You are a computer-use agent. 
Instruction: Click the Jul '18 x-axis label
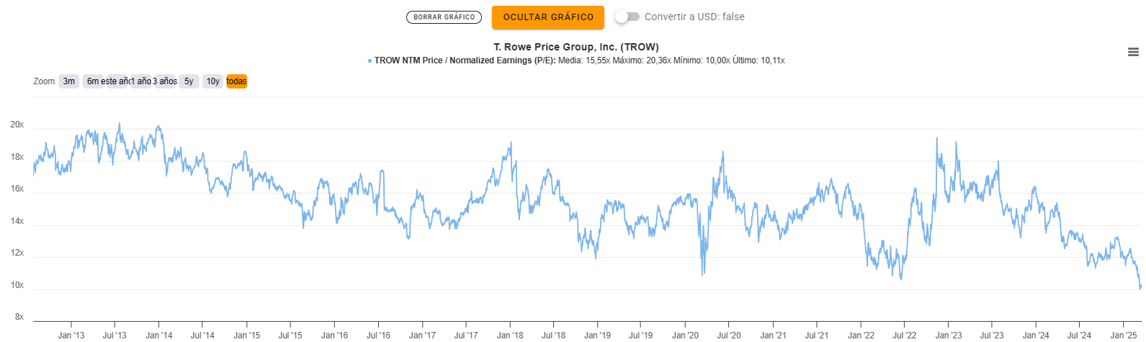coord(553,335)
